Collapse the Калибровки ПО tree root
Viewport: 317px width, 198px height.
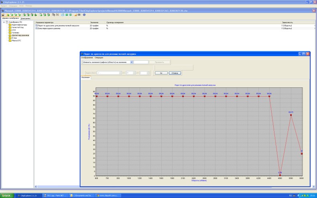tap(4, 22)
